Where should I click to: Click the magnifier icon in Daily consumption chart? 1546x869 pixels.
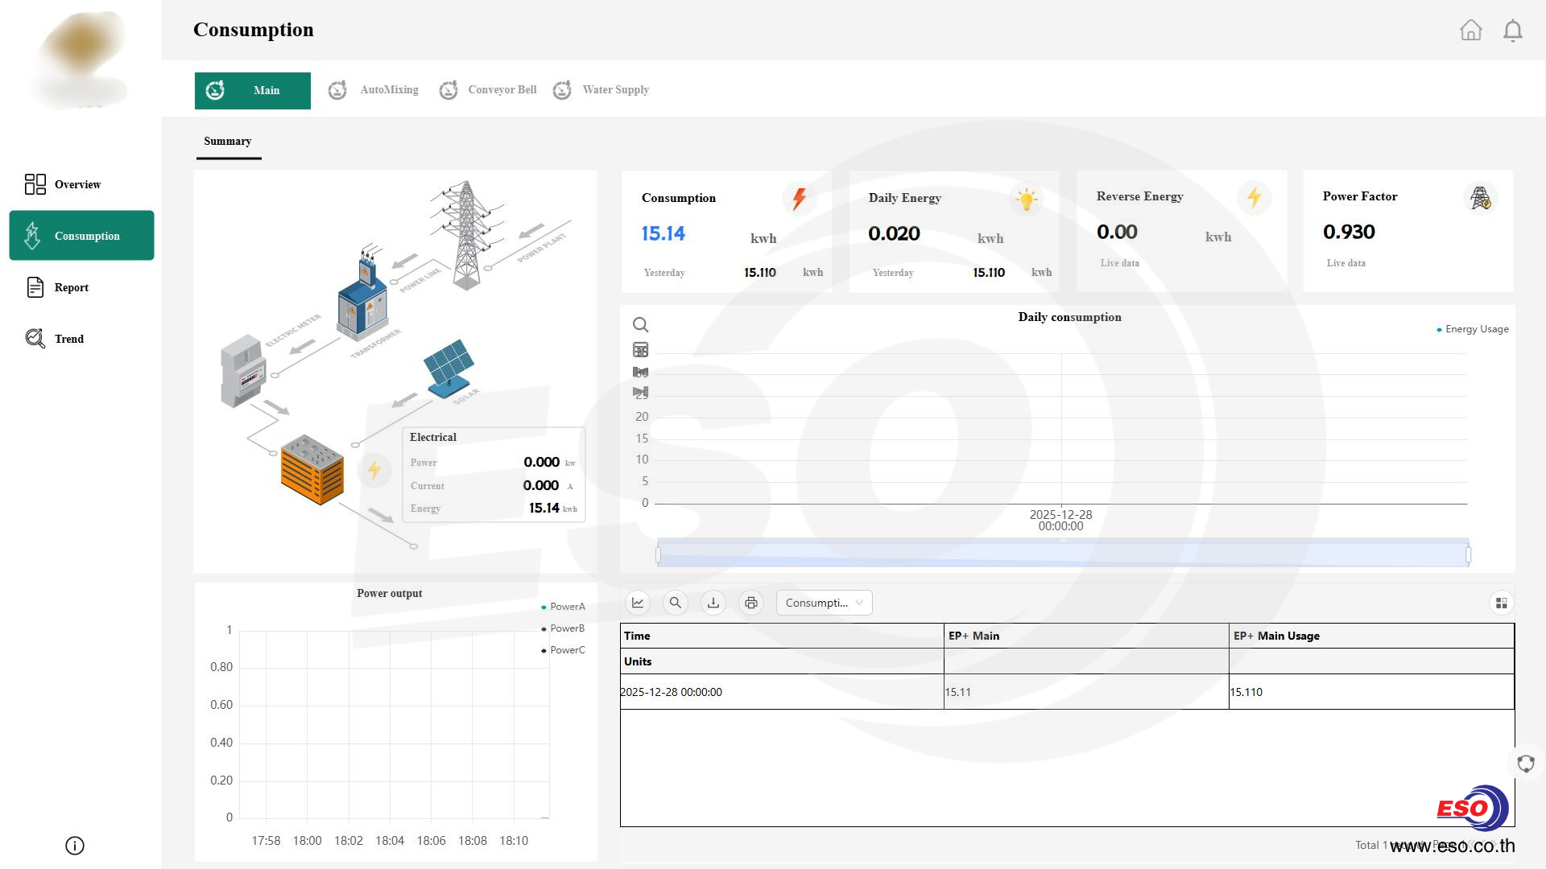pyautogui.click(x=640, y=324)
